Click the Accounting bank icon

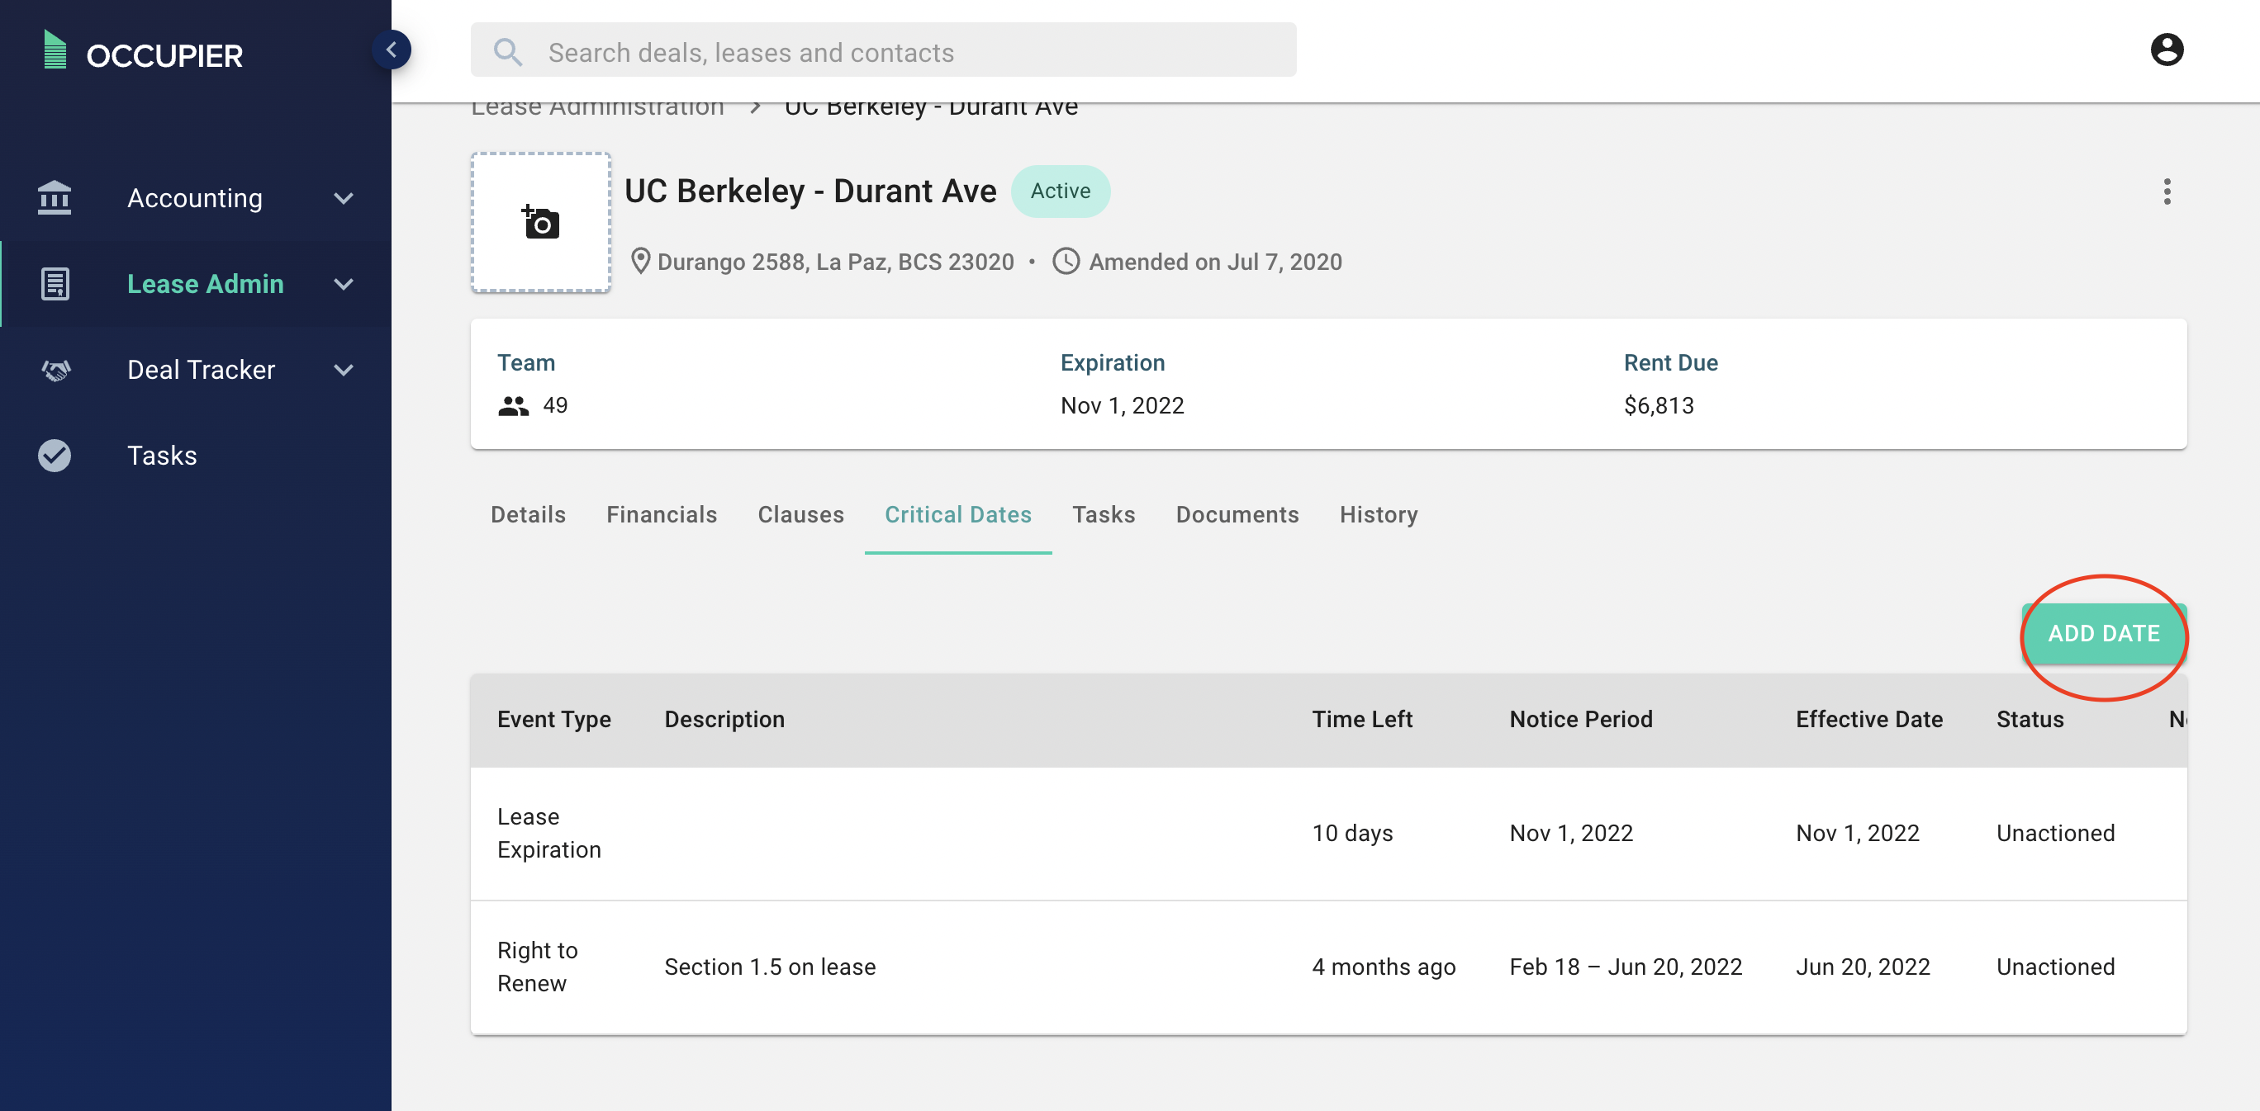pos(55,197)
